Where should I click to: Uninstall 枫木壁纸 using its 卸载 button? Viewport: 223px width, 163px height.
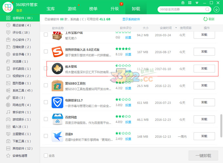204,69
